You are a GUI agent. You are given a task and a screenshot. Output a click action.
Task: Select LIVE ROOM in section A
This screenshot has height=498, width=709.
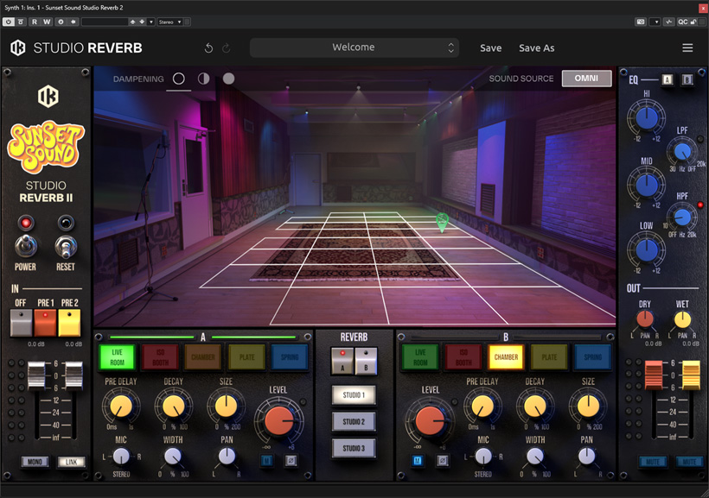117,356
